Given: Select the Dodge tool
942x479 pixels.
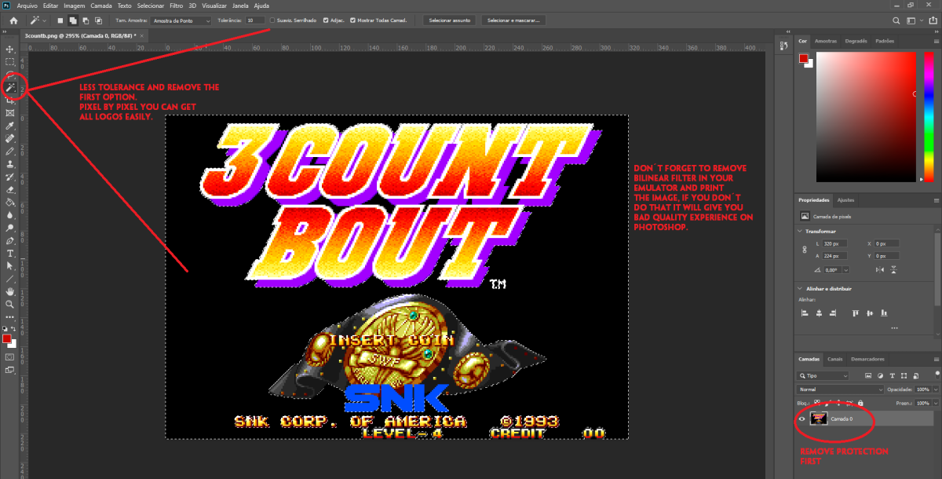Looking at the screenshot, I should click(10, 228).
